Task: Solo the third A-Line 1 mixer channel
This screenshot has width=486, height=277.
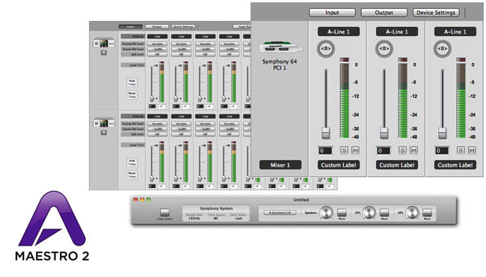Action: tap(461, 150)
